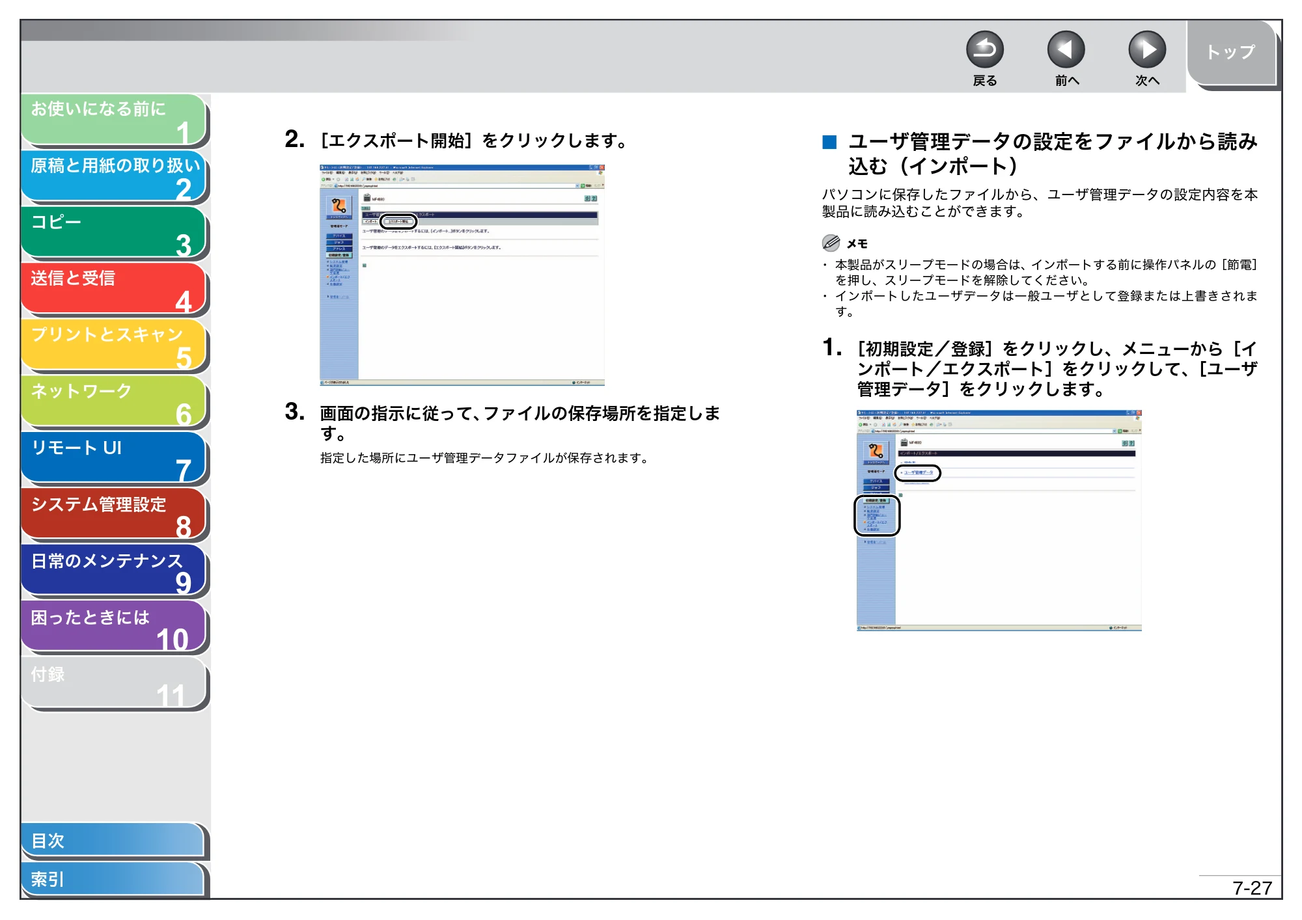The width and height of the screenshot is (1302, 920).
Task: Click the heading ユーザ管理データの設定をファイルから読み込む
Action: click(x=1053, y=154)
